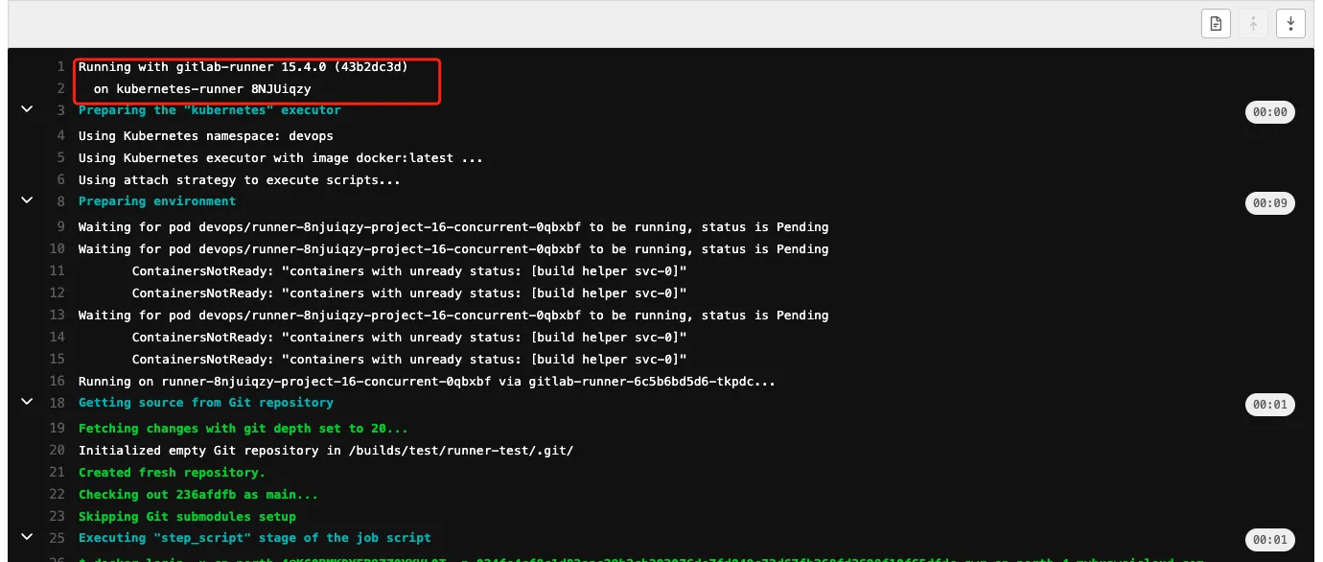
Task: Collapse the Getting source from Git section
Action: 27,403
